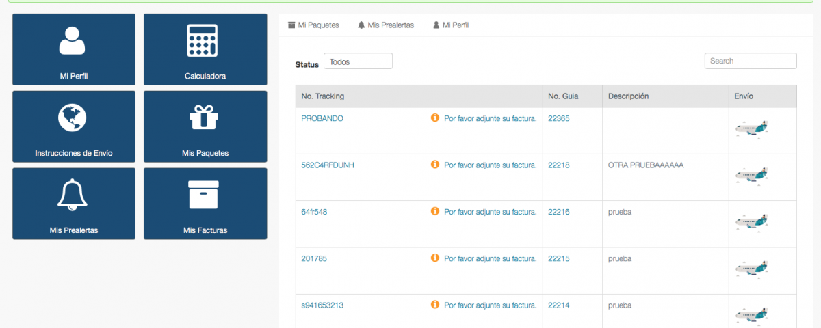Open the Calculadora tile
Image resolution: width=821 pixels, height=328 pixels.
coord(205,49)
